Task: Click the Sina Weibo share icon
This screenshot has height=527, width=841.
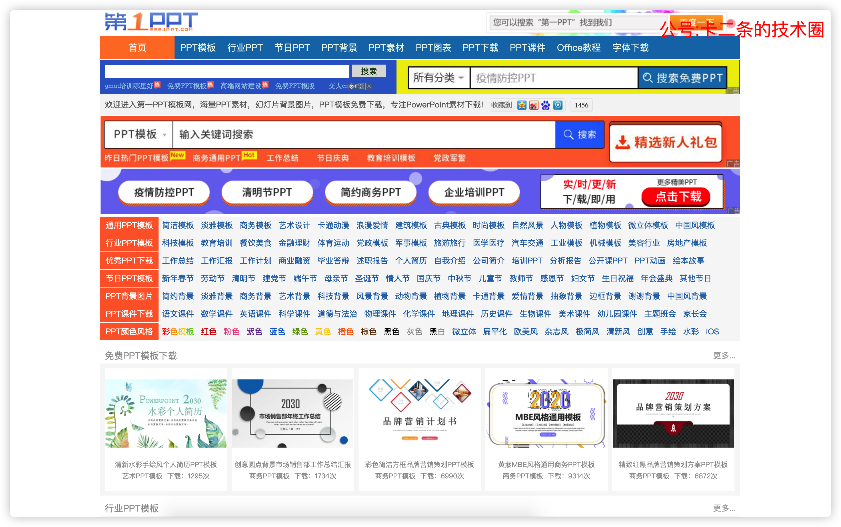Action: click(x=534, y=105)
